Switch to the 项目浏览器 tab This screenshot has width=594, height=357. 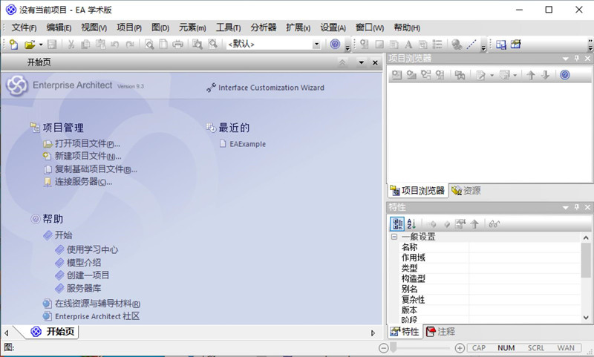(x=417, y=191)
